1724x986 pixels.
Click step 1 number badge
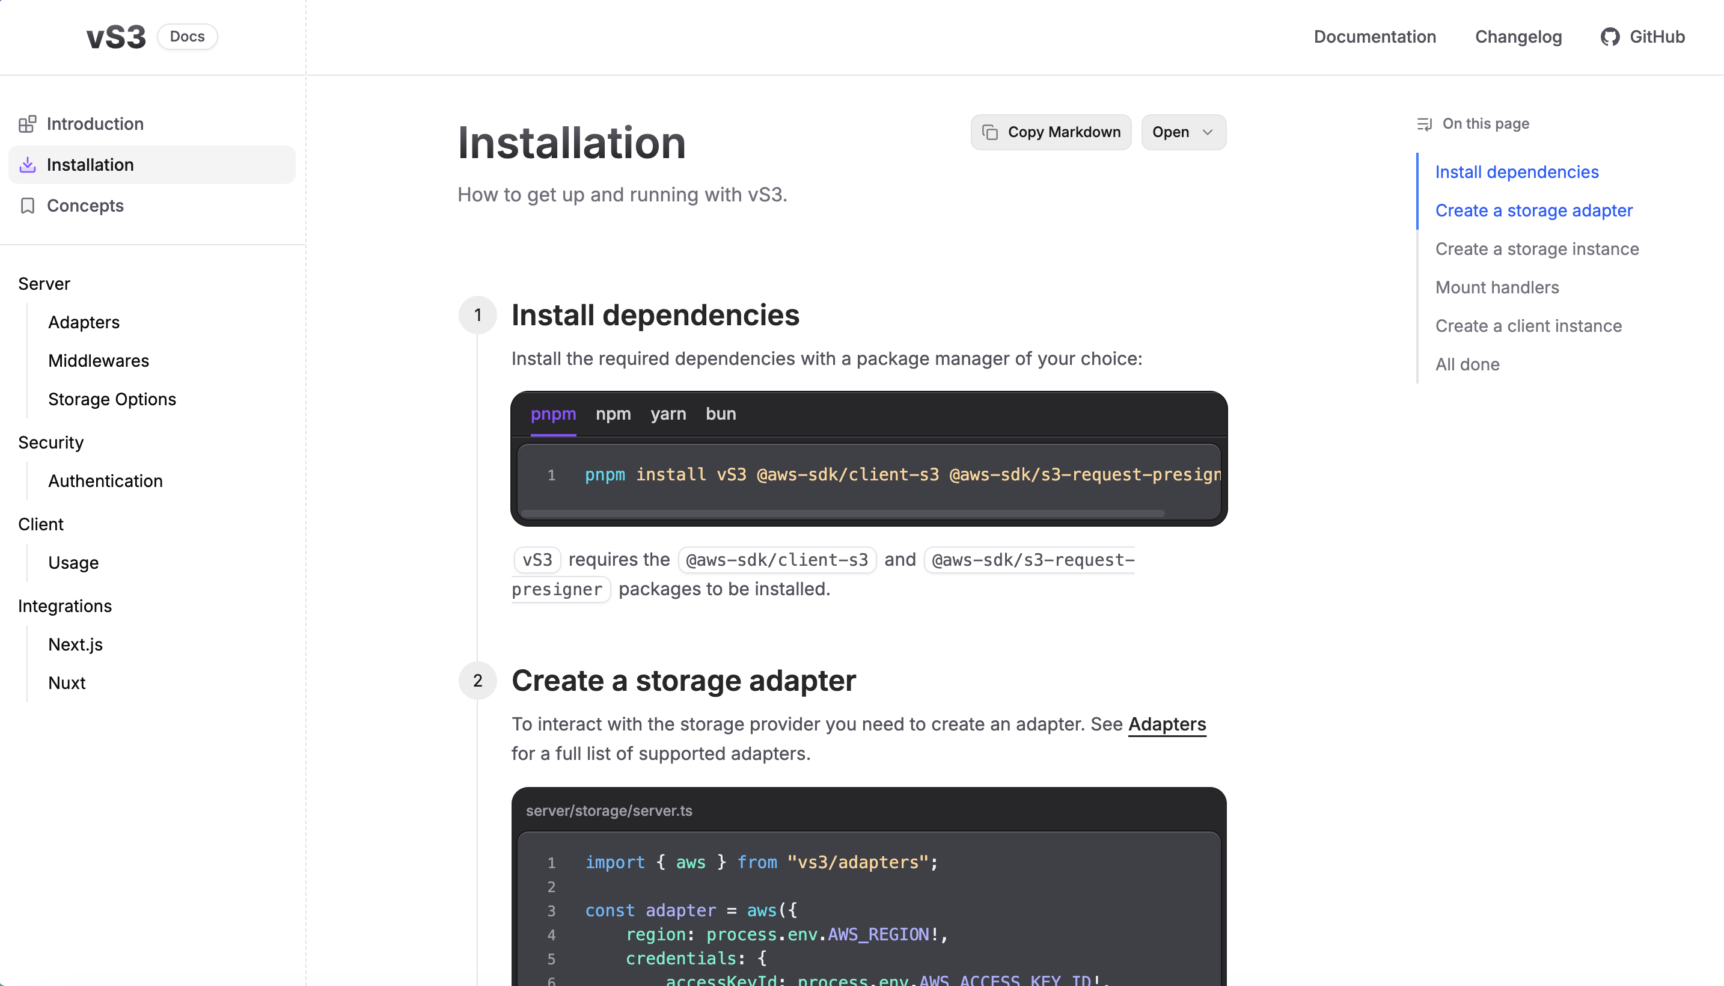coord(477,315)
